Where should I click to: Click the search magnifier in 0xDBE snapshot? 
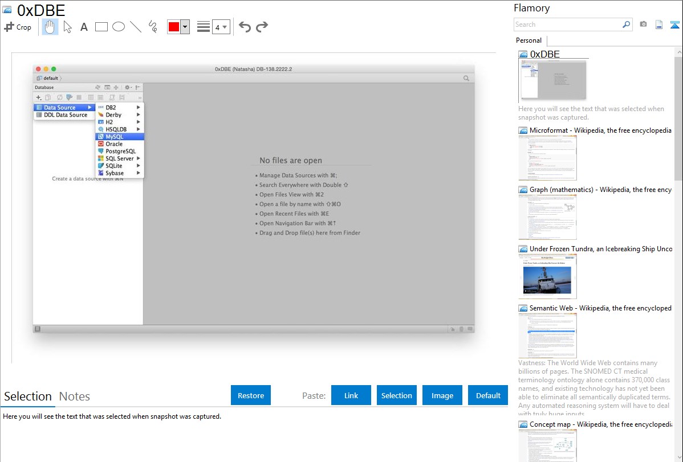click(466, 79)
